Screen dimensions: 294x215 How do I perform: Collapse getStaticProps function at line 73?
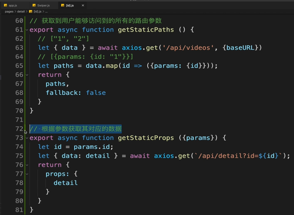[x=27, y=138]
